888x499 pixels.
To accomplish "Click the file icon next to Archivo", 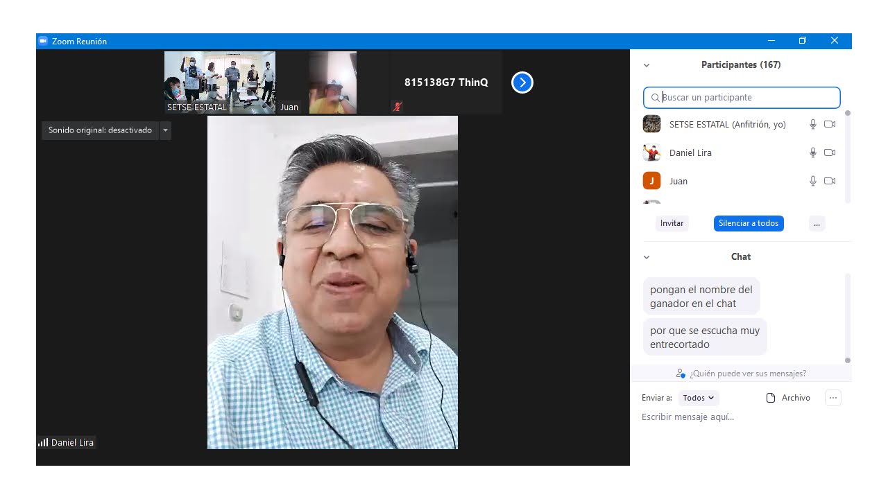I will [771, 398].
